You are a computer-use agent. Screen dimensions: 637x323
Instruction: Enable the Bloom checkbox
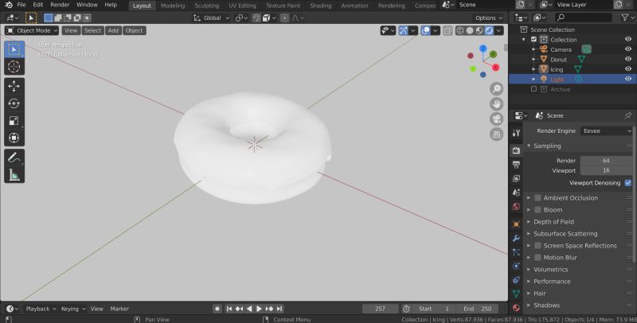coord(538,210)
